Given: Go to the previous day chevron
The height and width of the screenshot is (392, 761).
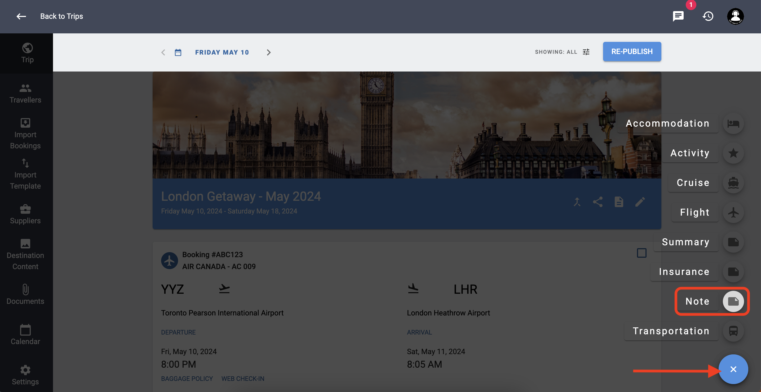Looking at the screenshot, I should pyautogui.click(x=163, y=52).
